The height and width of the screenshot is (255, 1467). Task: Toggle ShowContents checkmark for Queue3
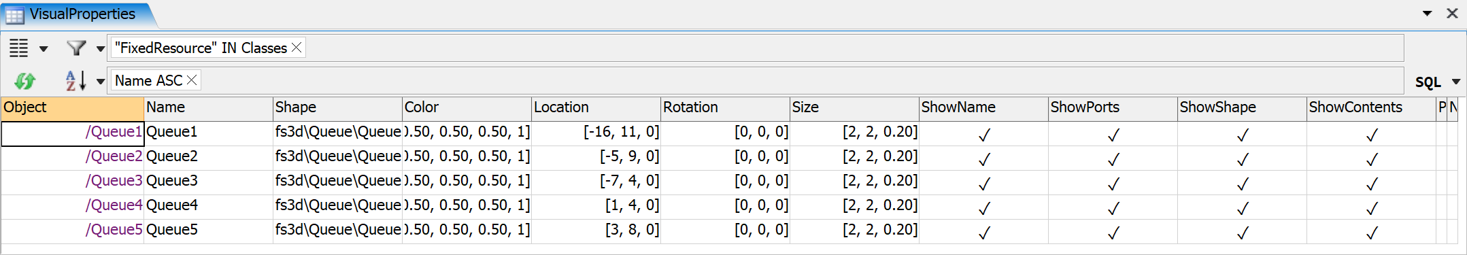[1372, 184]
